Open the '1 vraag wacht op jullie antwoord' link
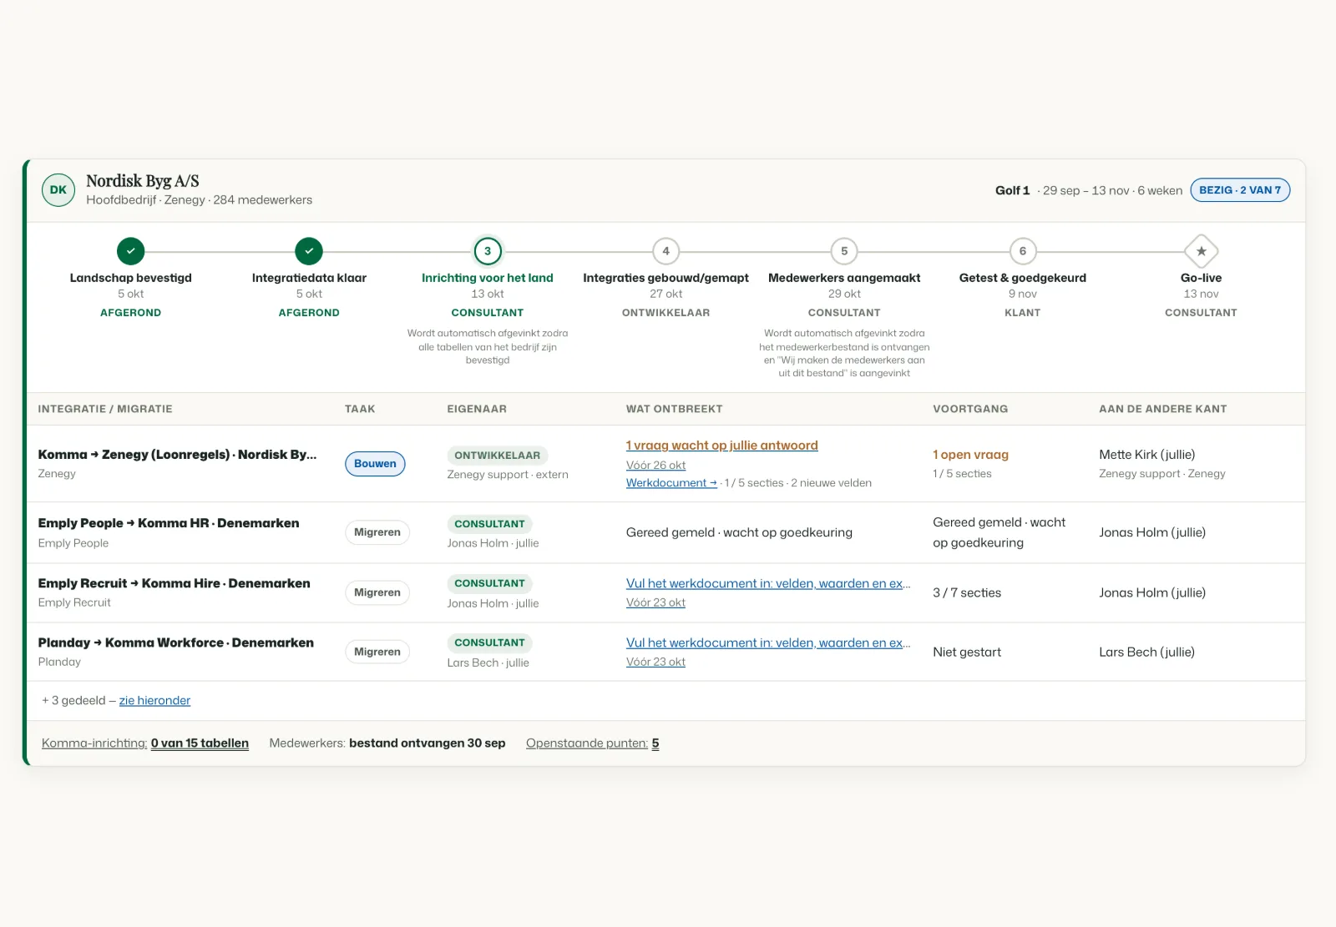The width and height of the screenshot is (1336, 927). point(722,446)
